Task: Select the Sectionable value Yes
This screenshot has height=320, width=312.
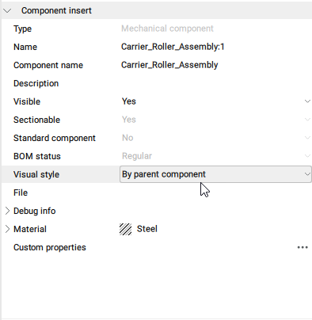Action: click(129, 120)
